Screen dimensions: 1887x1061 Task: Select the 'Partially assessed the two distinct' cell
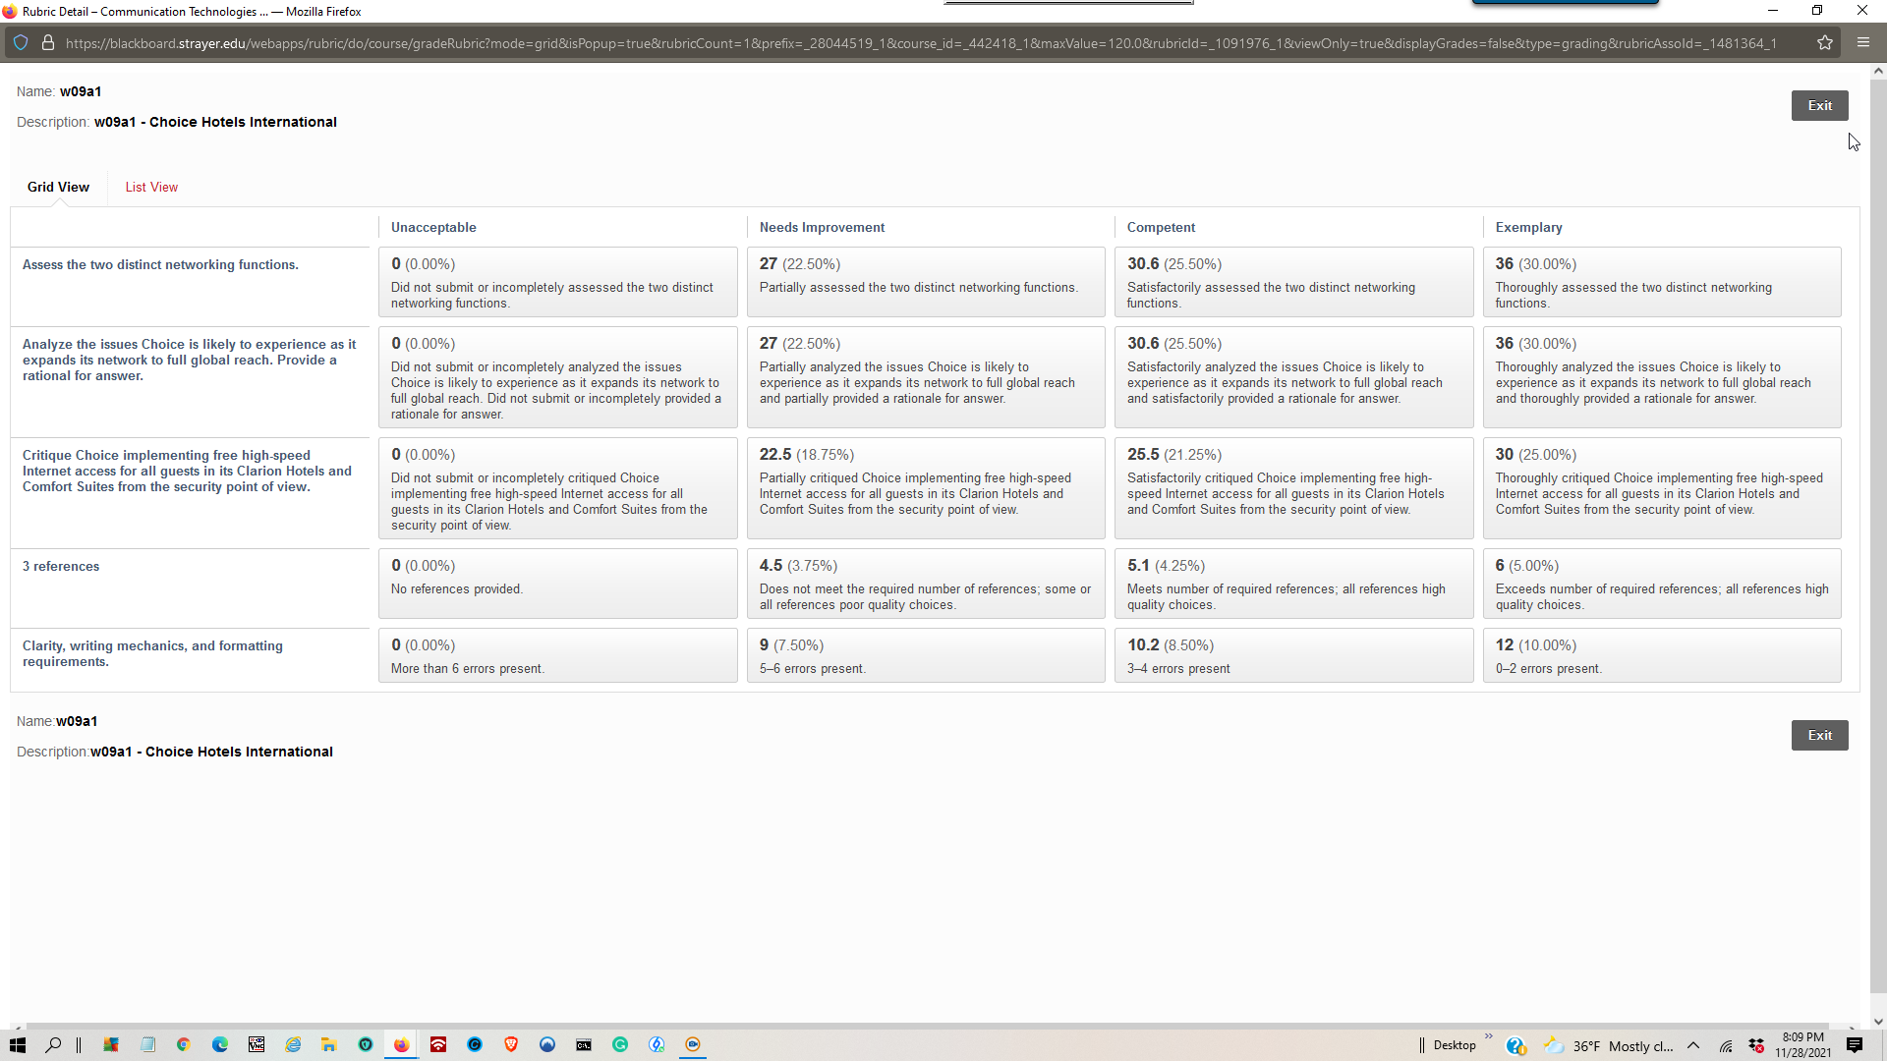pos(925,282)
